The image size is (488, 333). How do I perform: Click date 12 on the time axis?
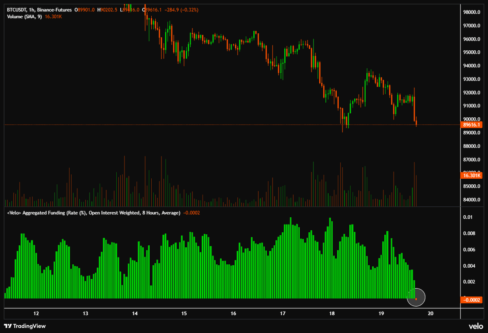point(36,314)
